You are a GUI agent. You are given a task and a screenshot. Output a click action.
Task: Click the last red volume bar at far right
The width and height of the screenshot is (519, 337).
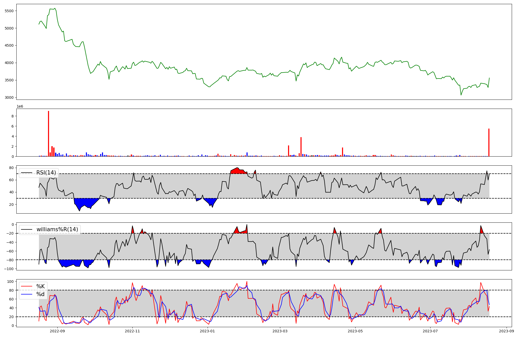click(489, 143)
